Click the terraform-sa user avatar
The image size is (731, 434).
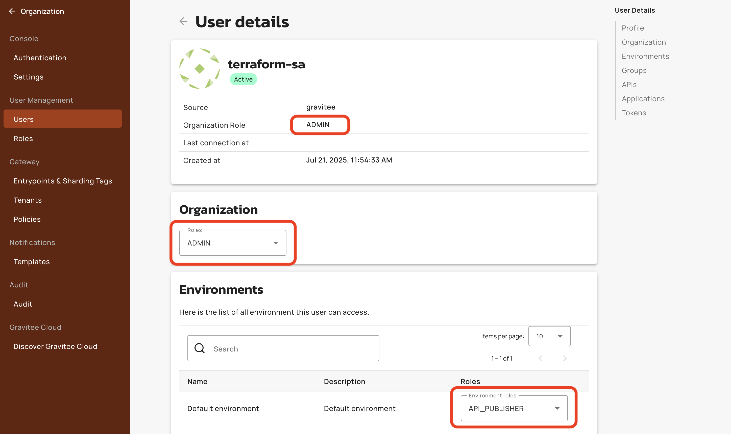point(200,69)
